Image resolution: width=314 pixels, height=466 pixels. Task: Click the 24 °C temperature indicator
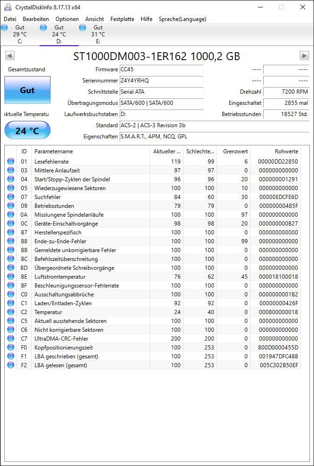coord(27,130)
